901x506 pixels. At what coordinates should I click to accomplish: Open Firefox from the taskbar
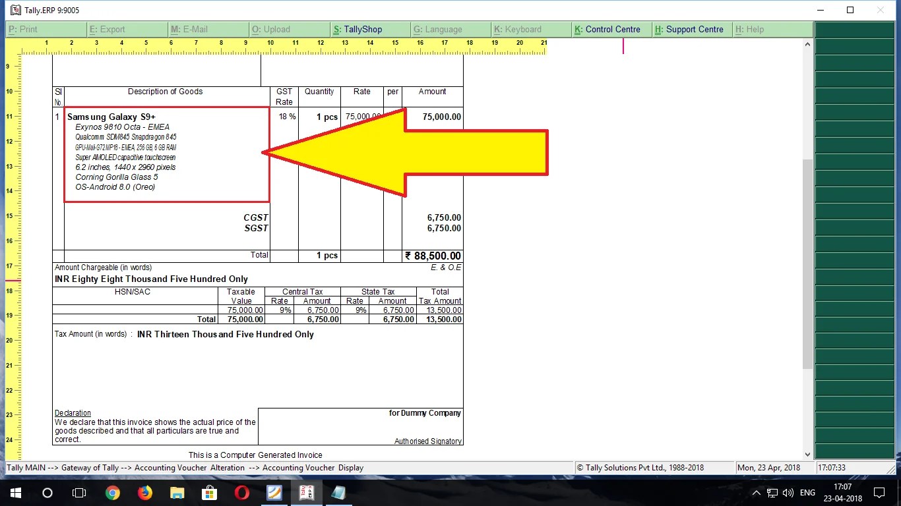point(144,492)
